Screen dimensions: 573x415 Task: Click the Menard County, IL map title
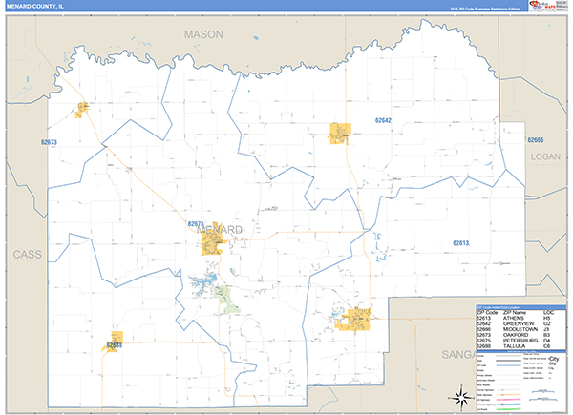point(35,7)
